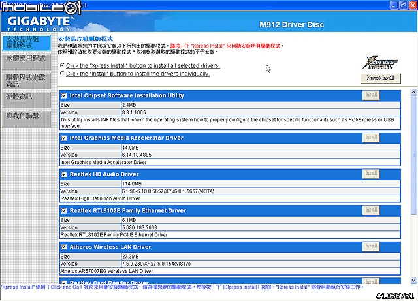
Task: Close the M912 Driver Disc window
Action: tap(412, 5)
